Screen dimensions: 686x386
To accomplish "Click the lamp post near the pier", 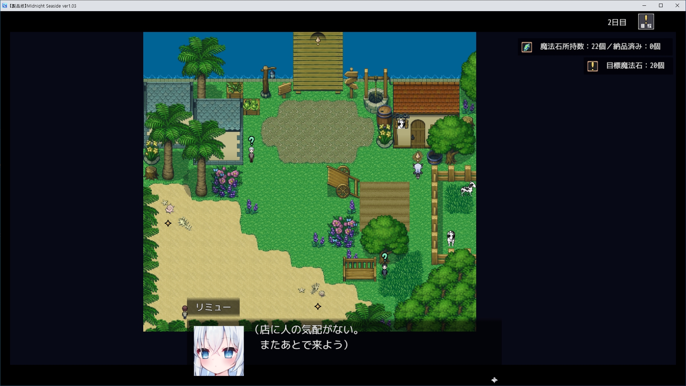I will (268, 82).
